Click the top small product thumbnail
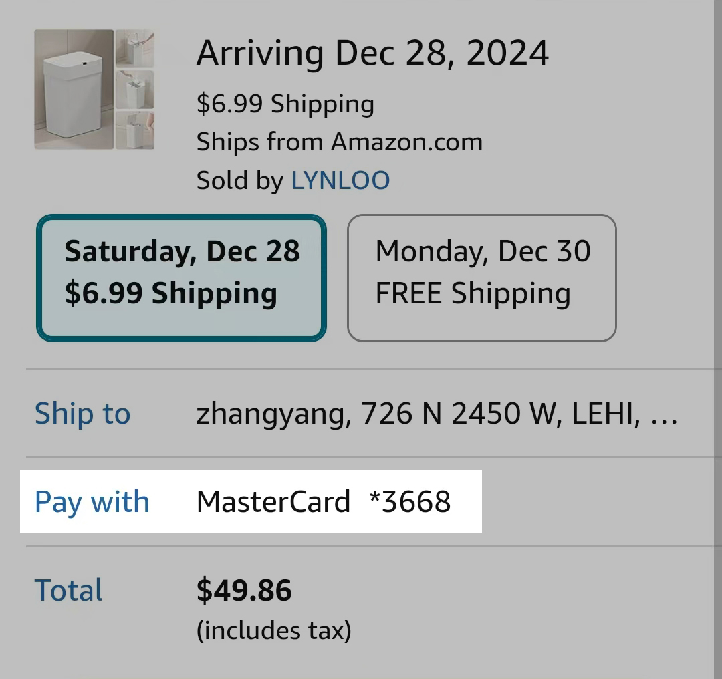The height and width of the screenshot is (679, 722). coord(135,48)
